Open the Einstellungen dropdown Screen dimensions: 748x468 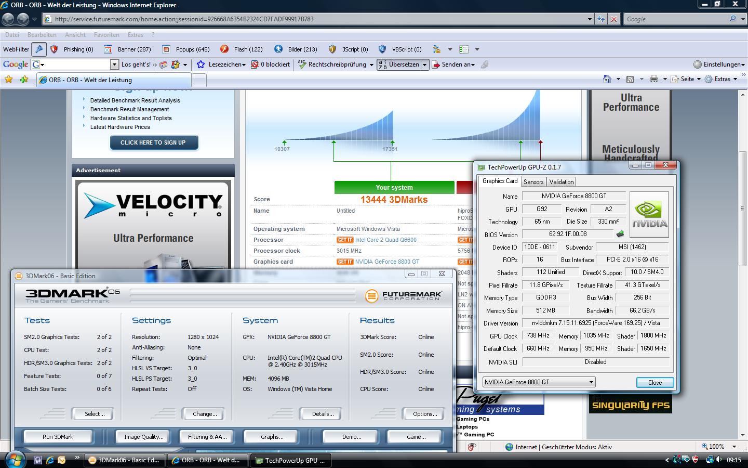tap(743, 65)
